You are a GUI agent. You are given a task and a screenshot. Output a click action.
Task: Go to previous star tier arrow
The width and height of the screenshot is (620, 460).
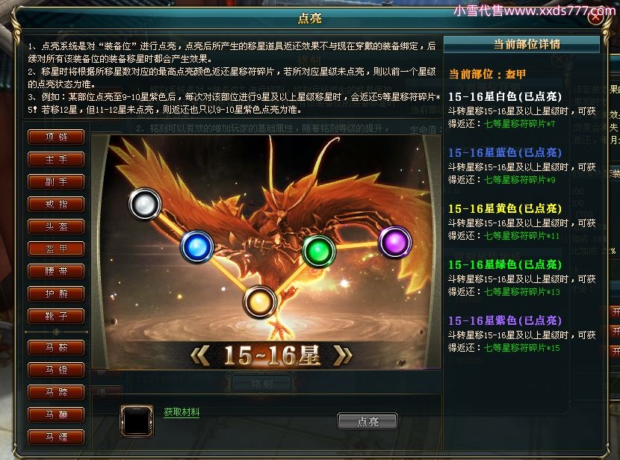(x=200, y=355)
